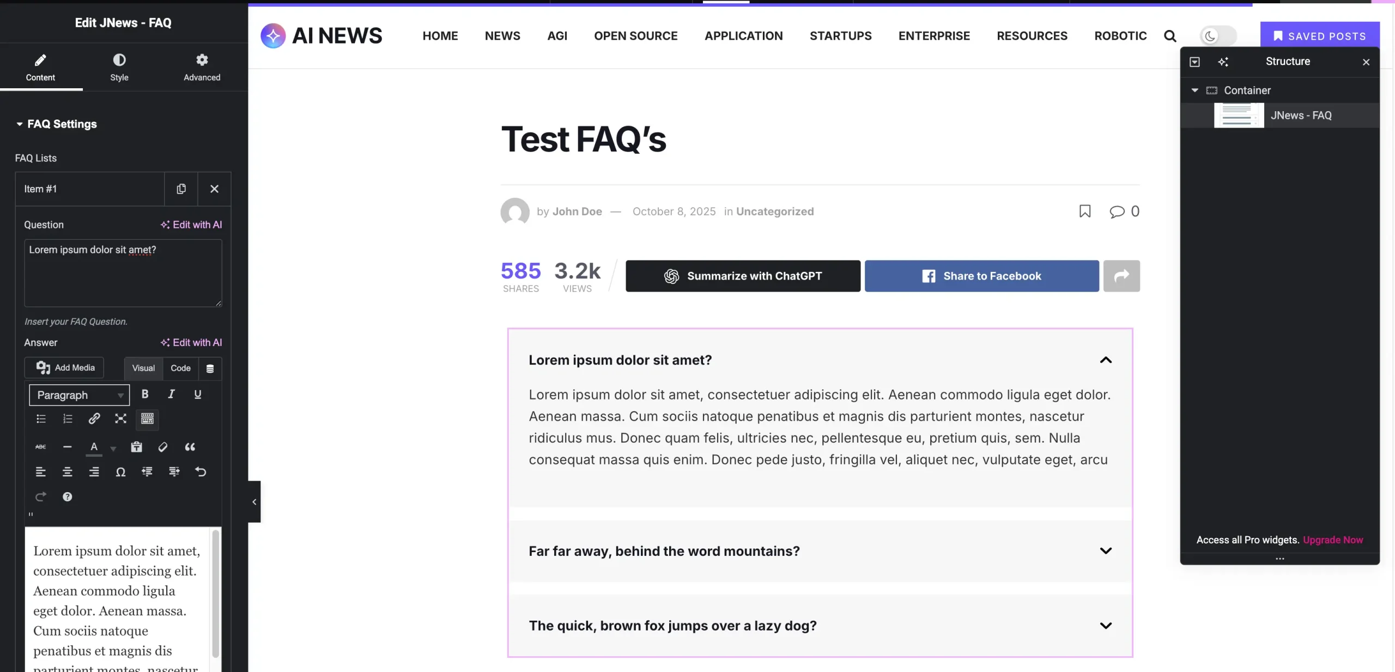The height and width of the screenshot is (672, 1395).
Task: Open the text color picker dropdown arrow
Action: click(x=113, y=449)
